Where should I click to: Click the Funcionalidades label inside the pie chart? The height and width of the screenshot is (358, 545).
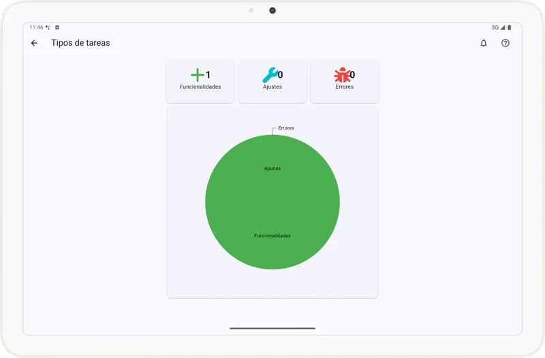pyautogui.click(x=272, y=236)
